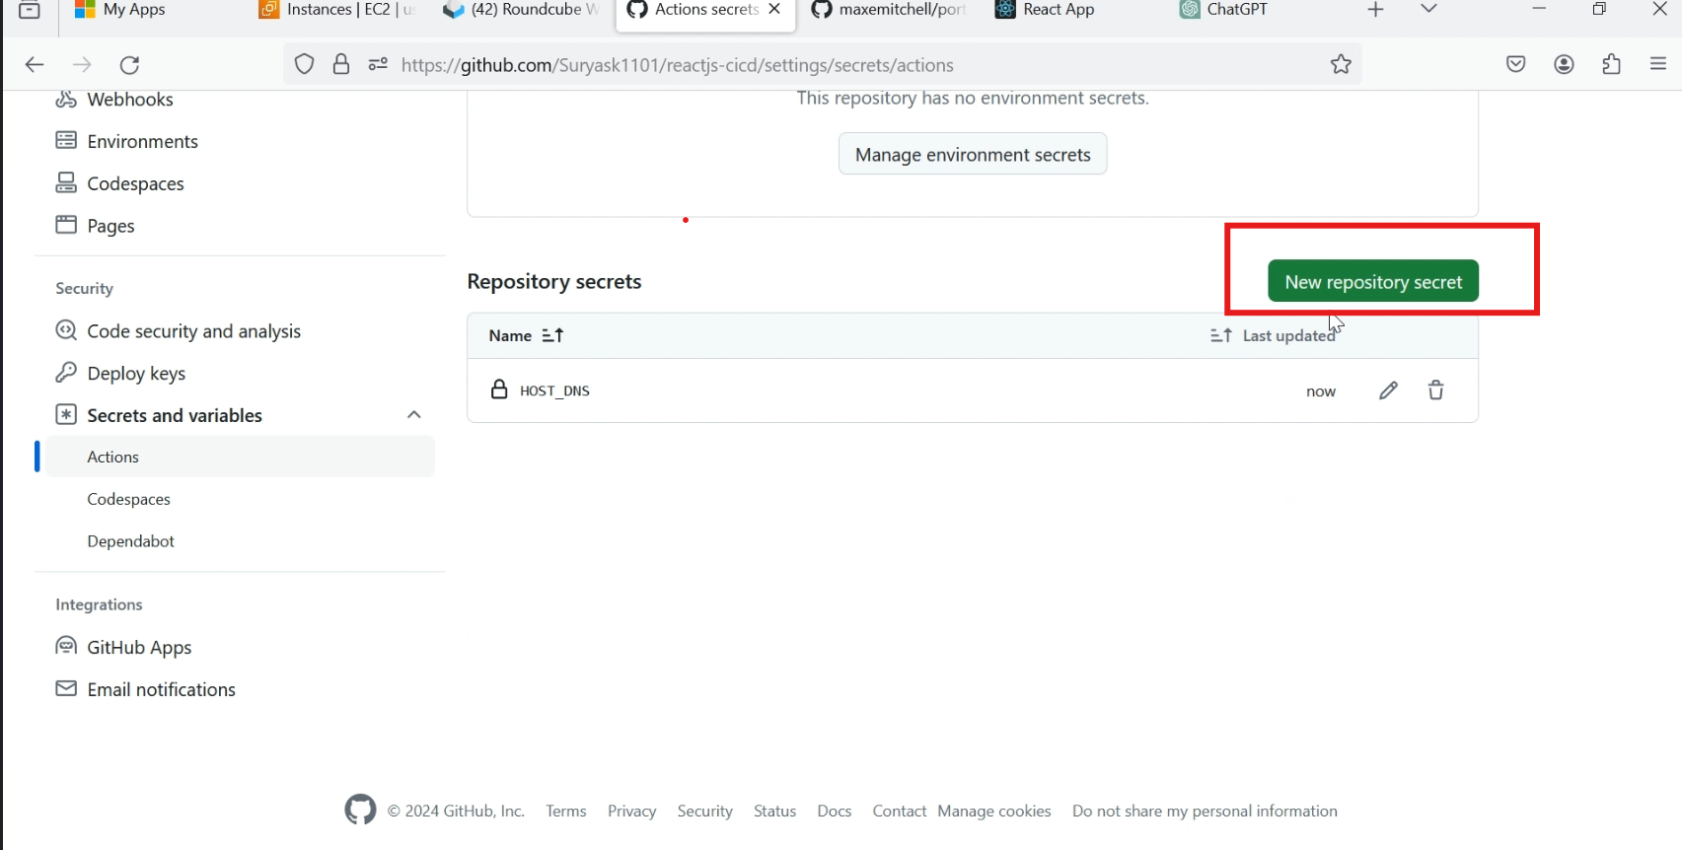Click the browser forward arrow

[x=82, y=65]
